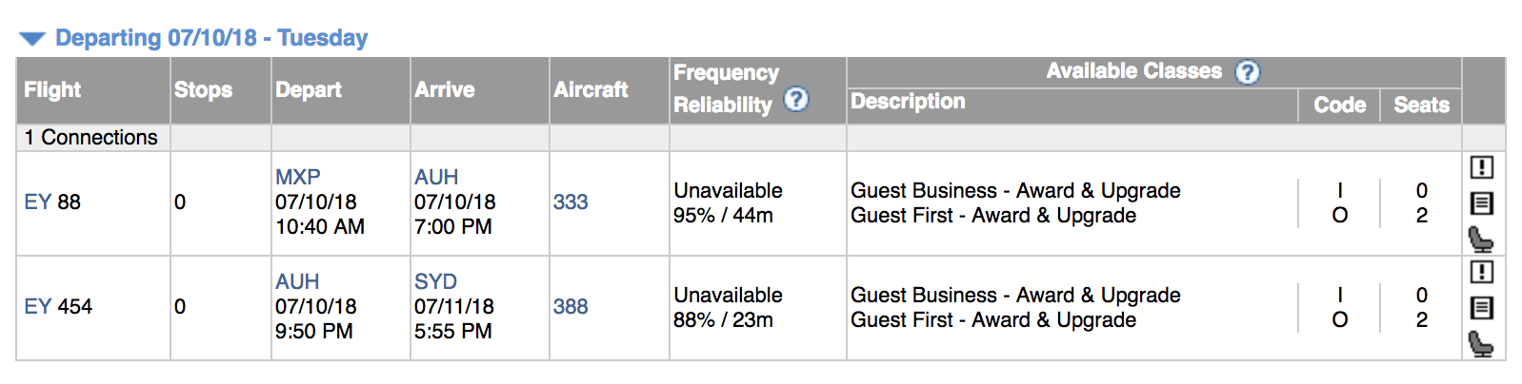Click the MXP departure airport link
This screenshot has width=1522, height=384.
click(297, 177)
